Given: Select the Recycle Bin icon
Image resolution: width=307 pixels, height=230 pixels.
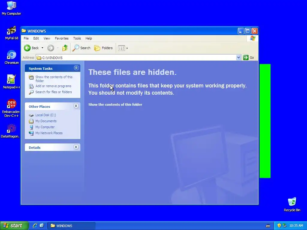Looking at the screenshot, I should 292,205.
